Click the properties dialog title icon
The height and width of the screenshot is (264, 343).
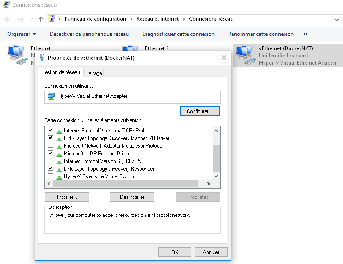(x=42, y=58)
